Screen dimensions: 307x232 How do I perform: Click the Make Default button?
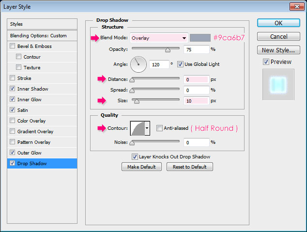142,167
